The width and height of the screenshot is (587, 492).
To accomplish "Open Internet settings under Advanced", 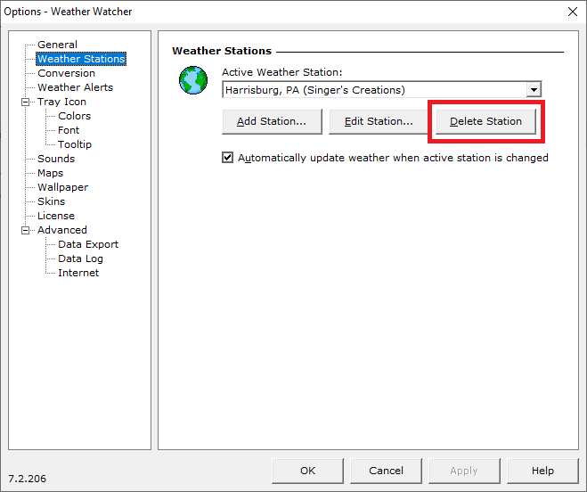I will 78,273.
